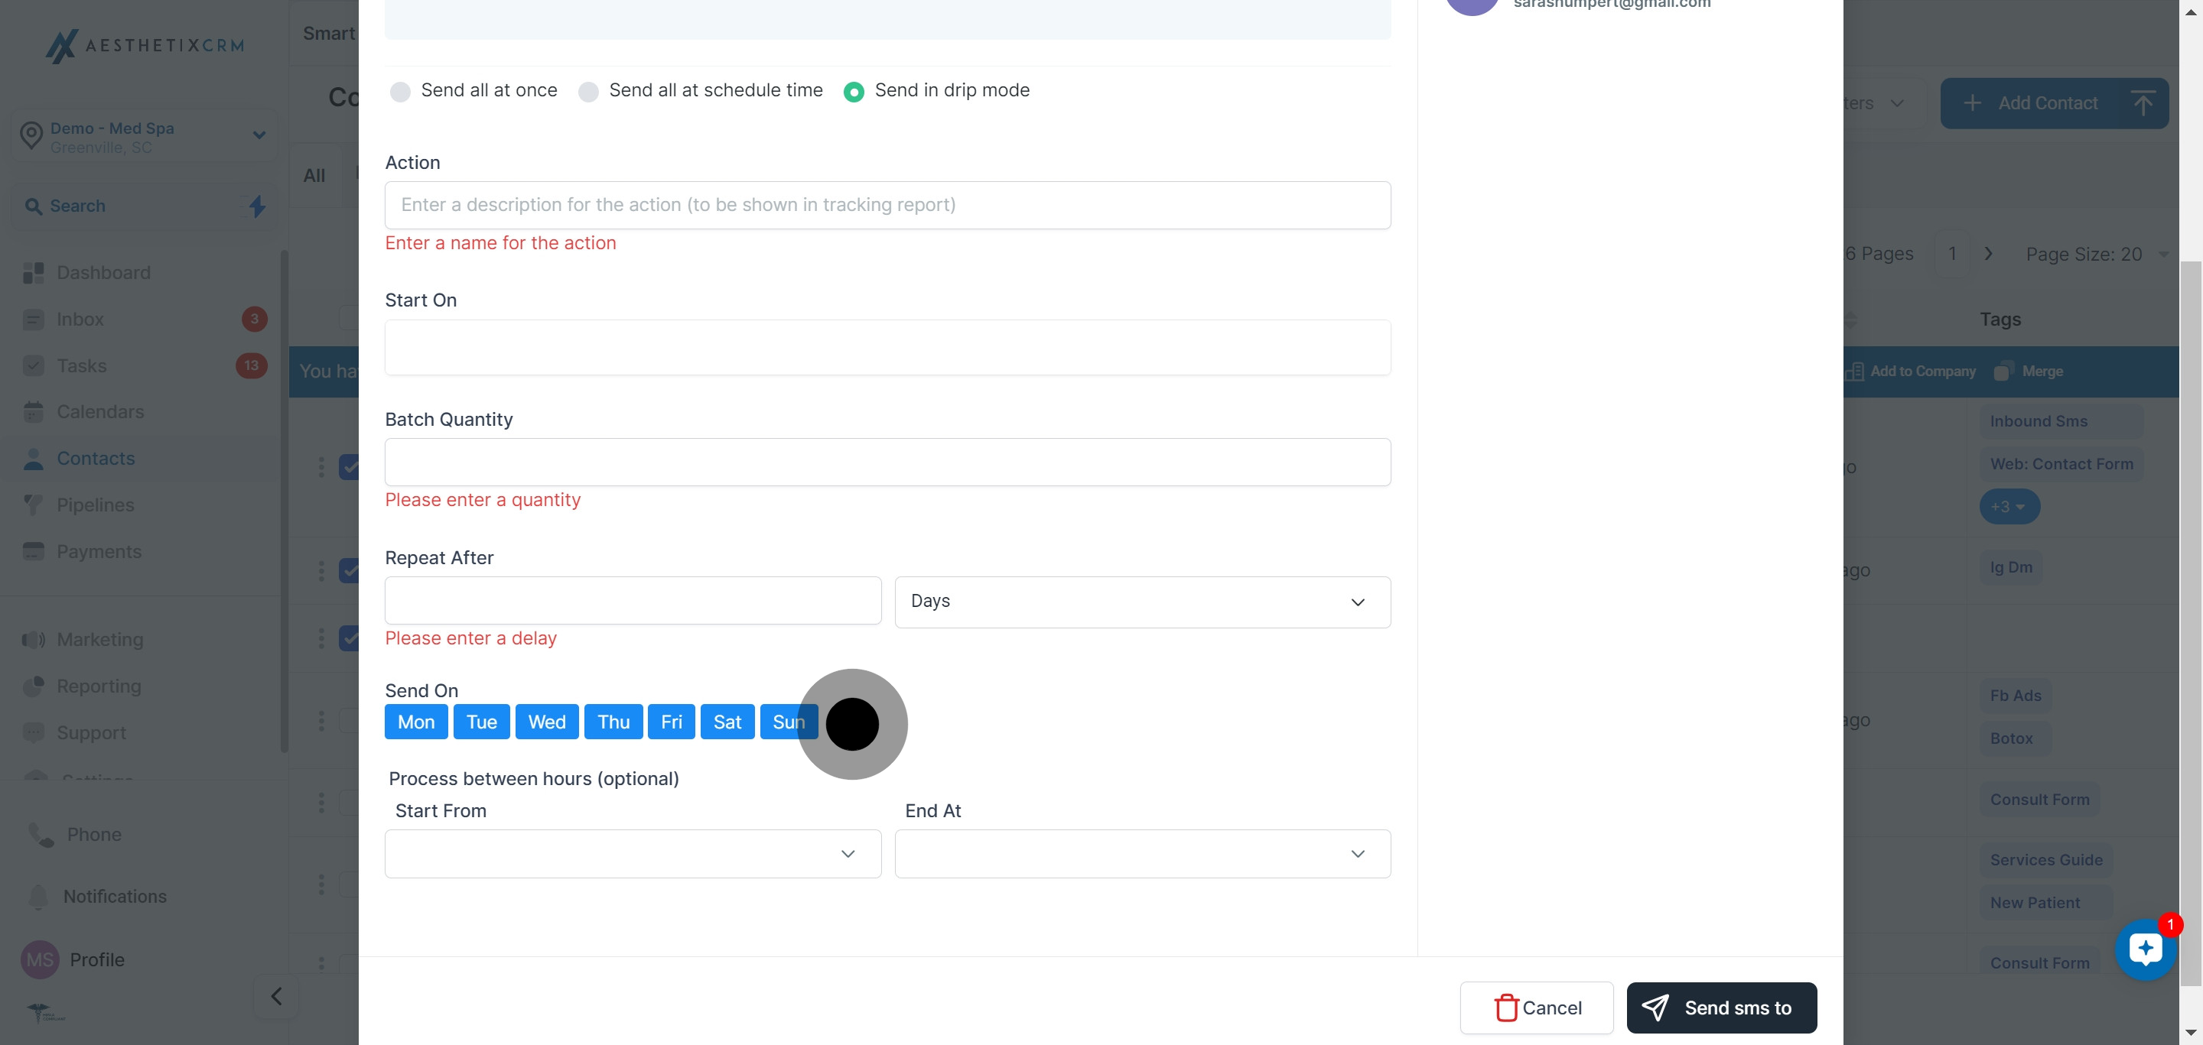Open Notifications bell icon
Image resolution: width=2203 pixels, height=1045 pixels.
(x=38, y=897)
